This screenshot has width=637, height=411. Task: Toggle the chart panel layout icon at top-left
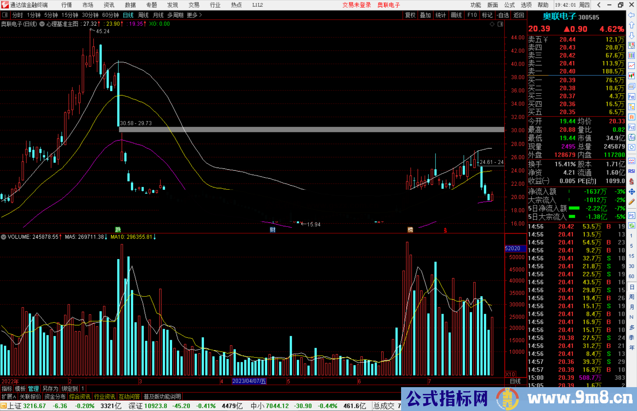tap(5, 15)
